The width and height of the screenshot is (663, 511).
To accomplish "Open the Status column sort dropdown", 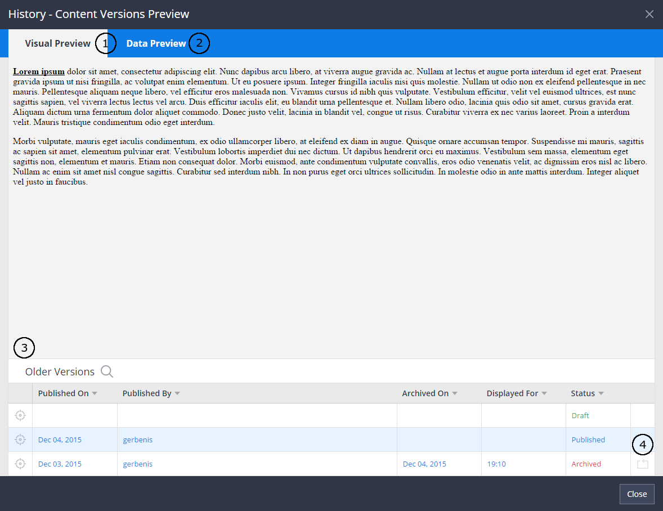I will click(601, 393).
